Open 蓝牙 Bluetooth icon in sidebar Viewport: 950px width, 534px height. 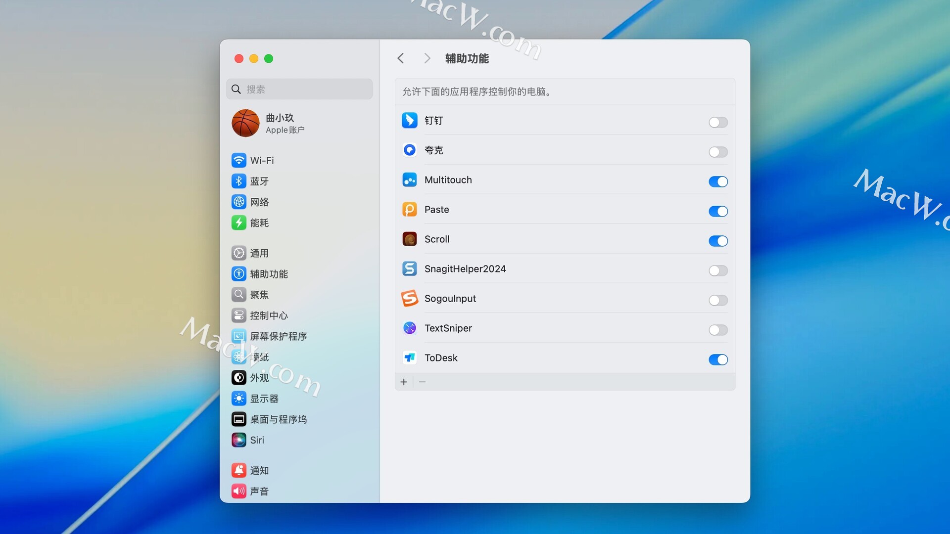point(239,181)
